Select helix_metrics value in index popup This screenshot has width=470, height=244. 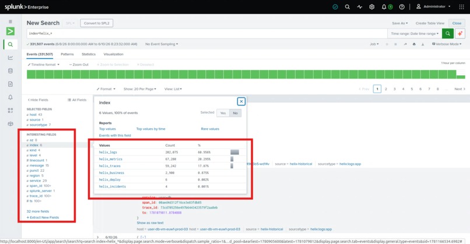point(111,159)
